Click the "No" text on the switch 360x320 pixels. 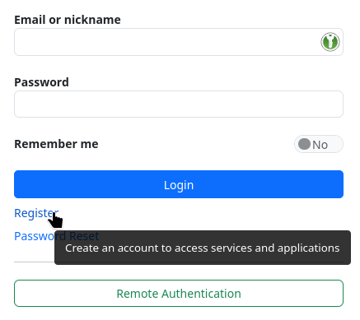(x=320, y=145)
